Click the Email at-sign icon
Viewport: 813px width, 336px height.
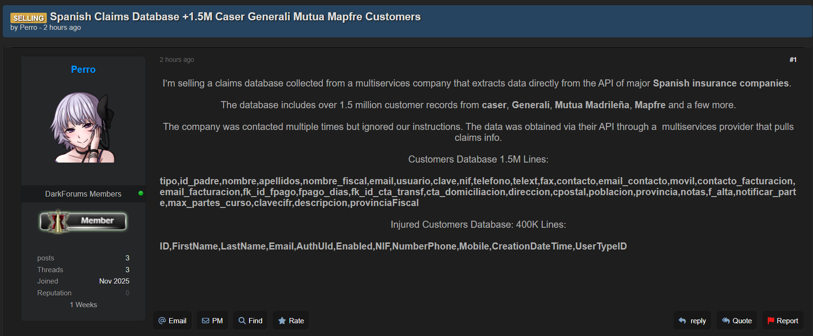click(162, 321)
